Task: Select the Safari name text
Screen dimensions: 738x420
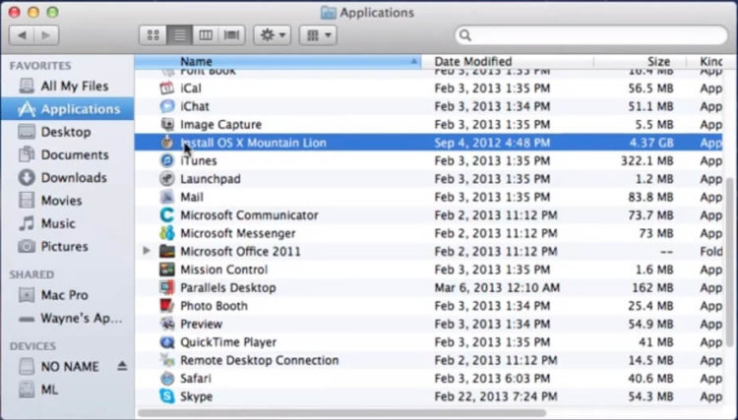Action: click(x=196, y=379)
